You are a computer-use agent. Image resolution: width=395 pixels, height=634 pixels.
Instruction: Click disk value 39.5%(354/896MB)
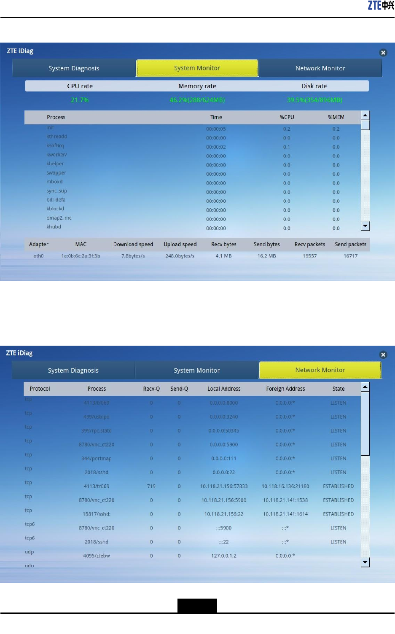[314, 100]
